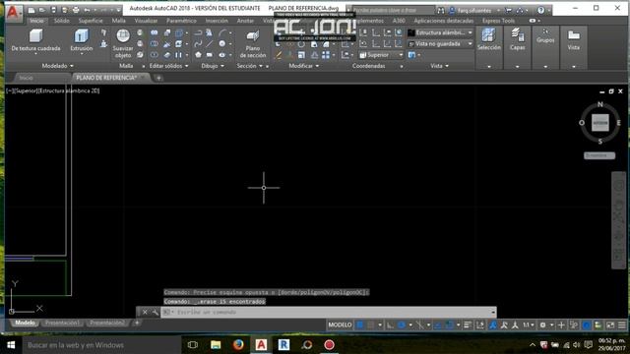The height and width of the screenshot is (354, 630).
Task: Switch to the Visualizar ribbon tab
Action: pyautogui.click(x=146, y=21)
